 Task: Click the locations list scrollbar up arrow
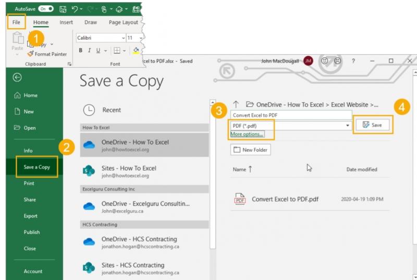212,102
